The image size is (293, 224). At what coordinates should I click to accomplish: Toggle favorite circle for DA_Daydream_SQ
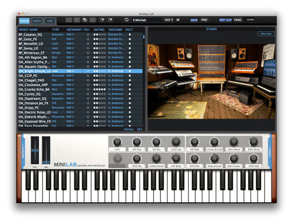(x=88, y=99)
